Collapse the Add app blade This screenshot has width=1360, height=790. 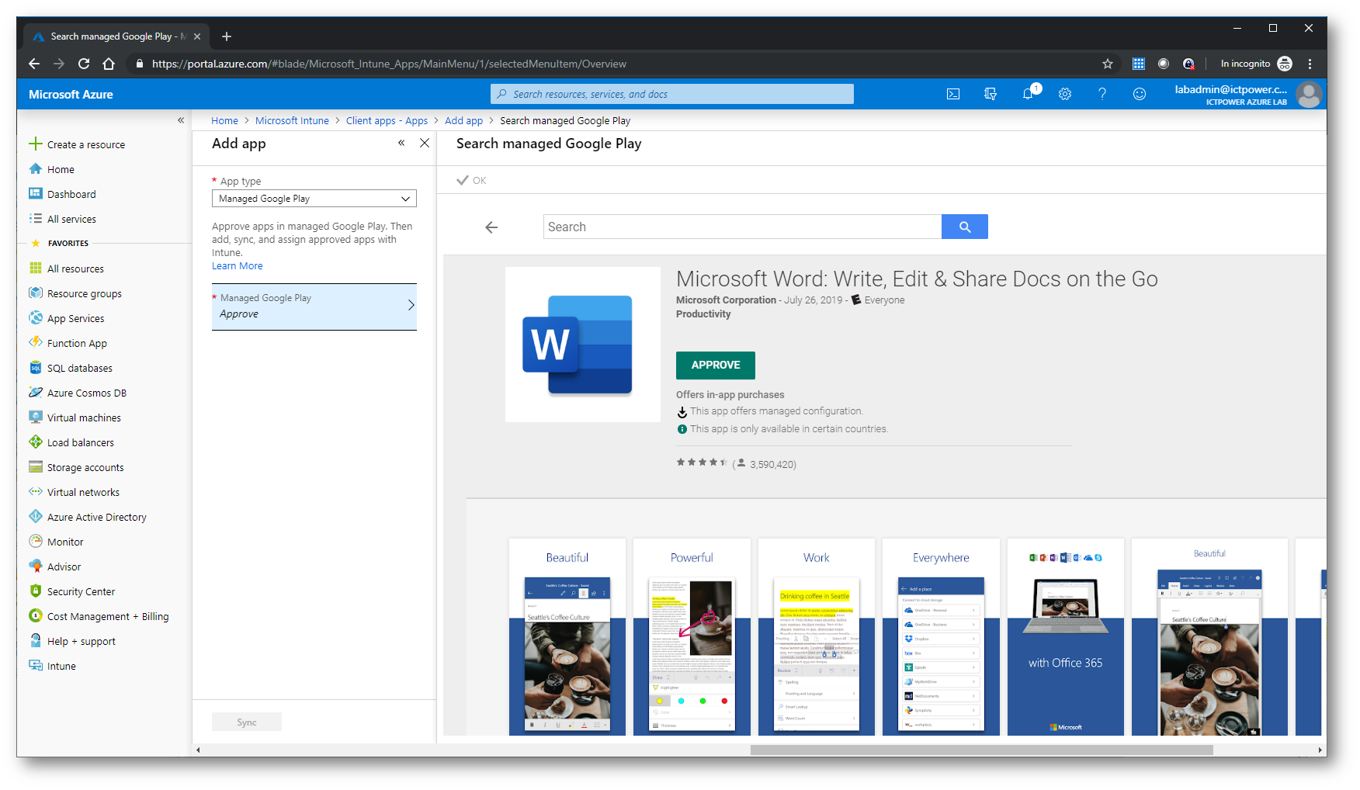pos(401,143)
